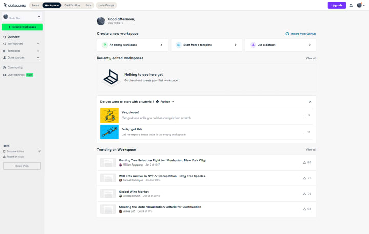The image size is (369, 234).
Task: Click the Join Groups tab
Action: pos(107,5)
